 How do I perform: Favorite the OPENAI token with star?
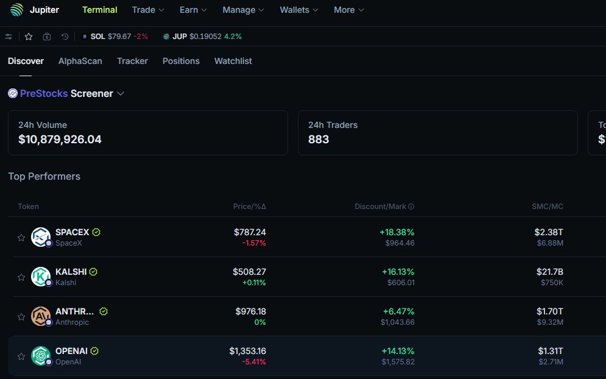point(21,356)
